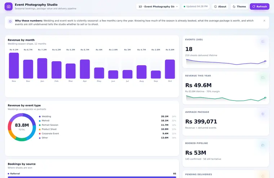This screenshot has width=274, height=178.
Task: Click the Dec revenue bar
Action: [28, 69]
